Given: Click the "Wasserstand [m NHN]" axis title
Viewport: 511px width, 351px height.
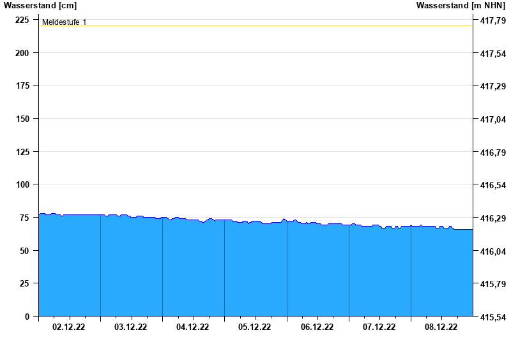Looking at the screenshot, I should coord(461,6).
